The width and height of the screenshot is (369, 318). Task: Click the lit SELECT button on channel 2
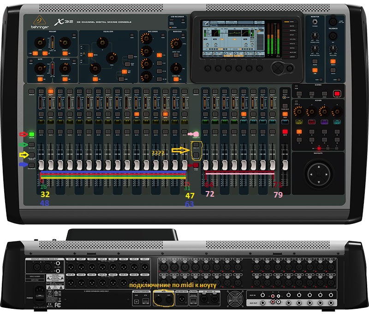tap(51, 91)
